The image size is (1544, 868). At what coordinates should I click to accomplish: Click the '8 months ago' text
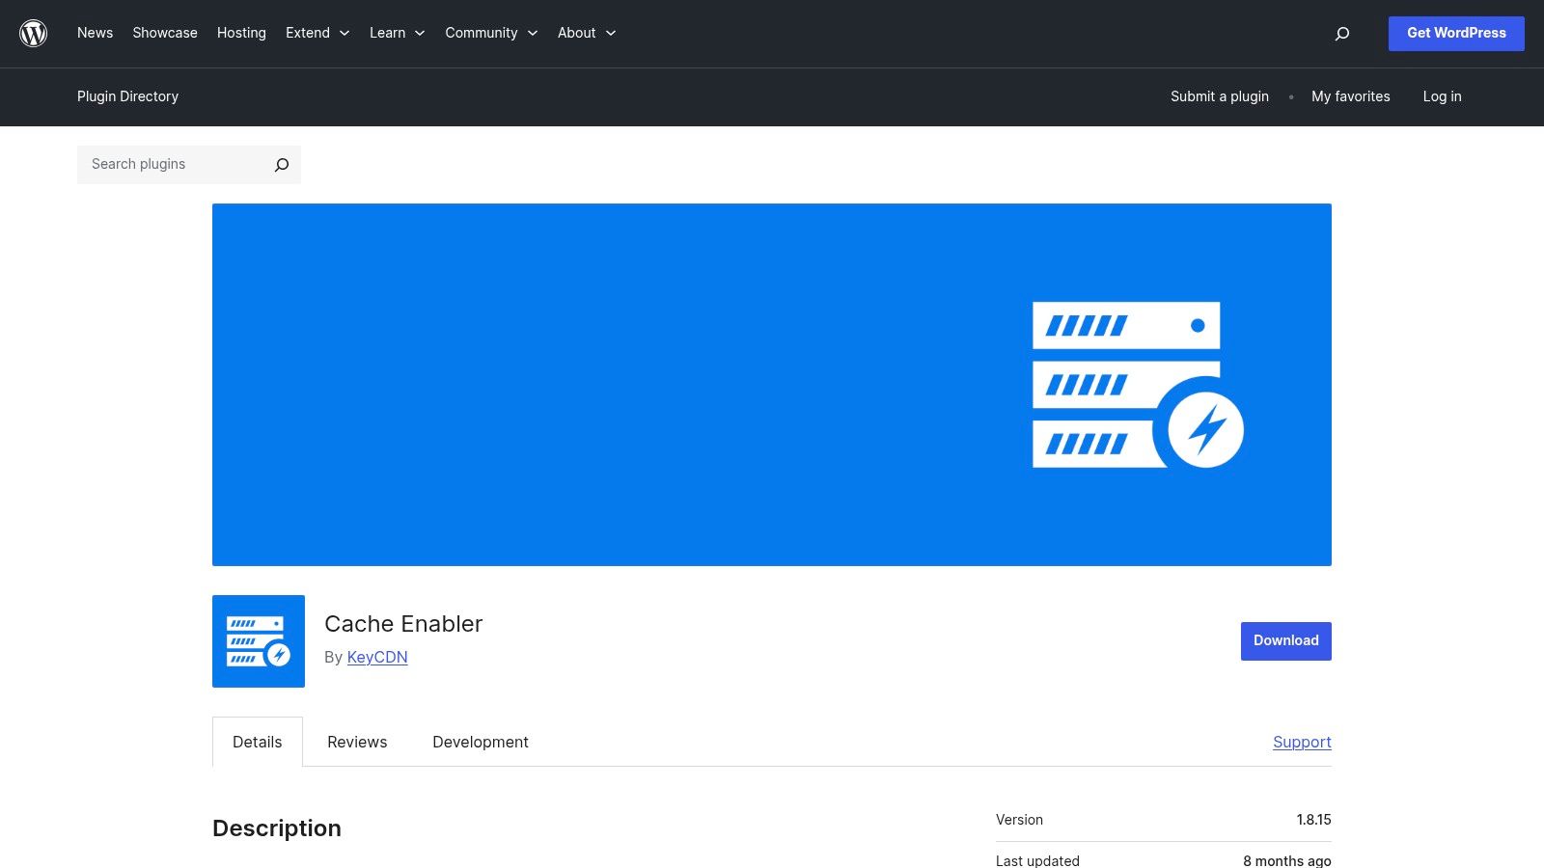tap(1287, 860)
